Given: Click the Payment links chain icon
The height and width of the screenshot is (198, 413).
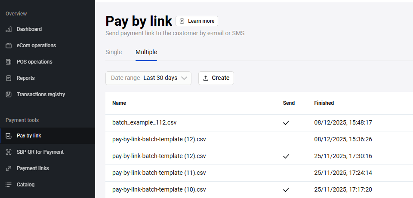Looking at the screenshot, I should [9, 168].
